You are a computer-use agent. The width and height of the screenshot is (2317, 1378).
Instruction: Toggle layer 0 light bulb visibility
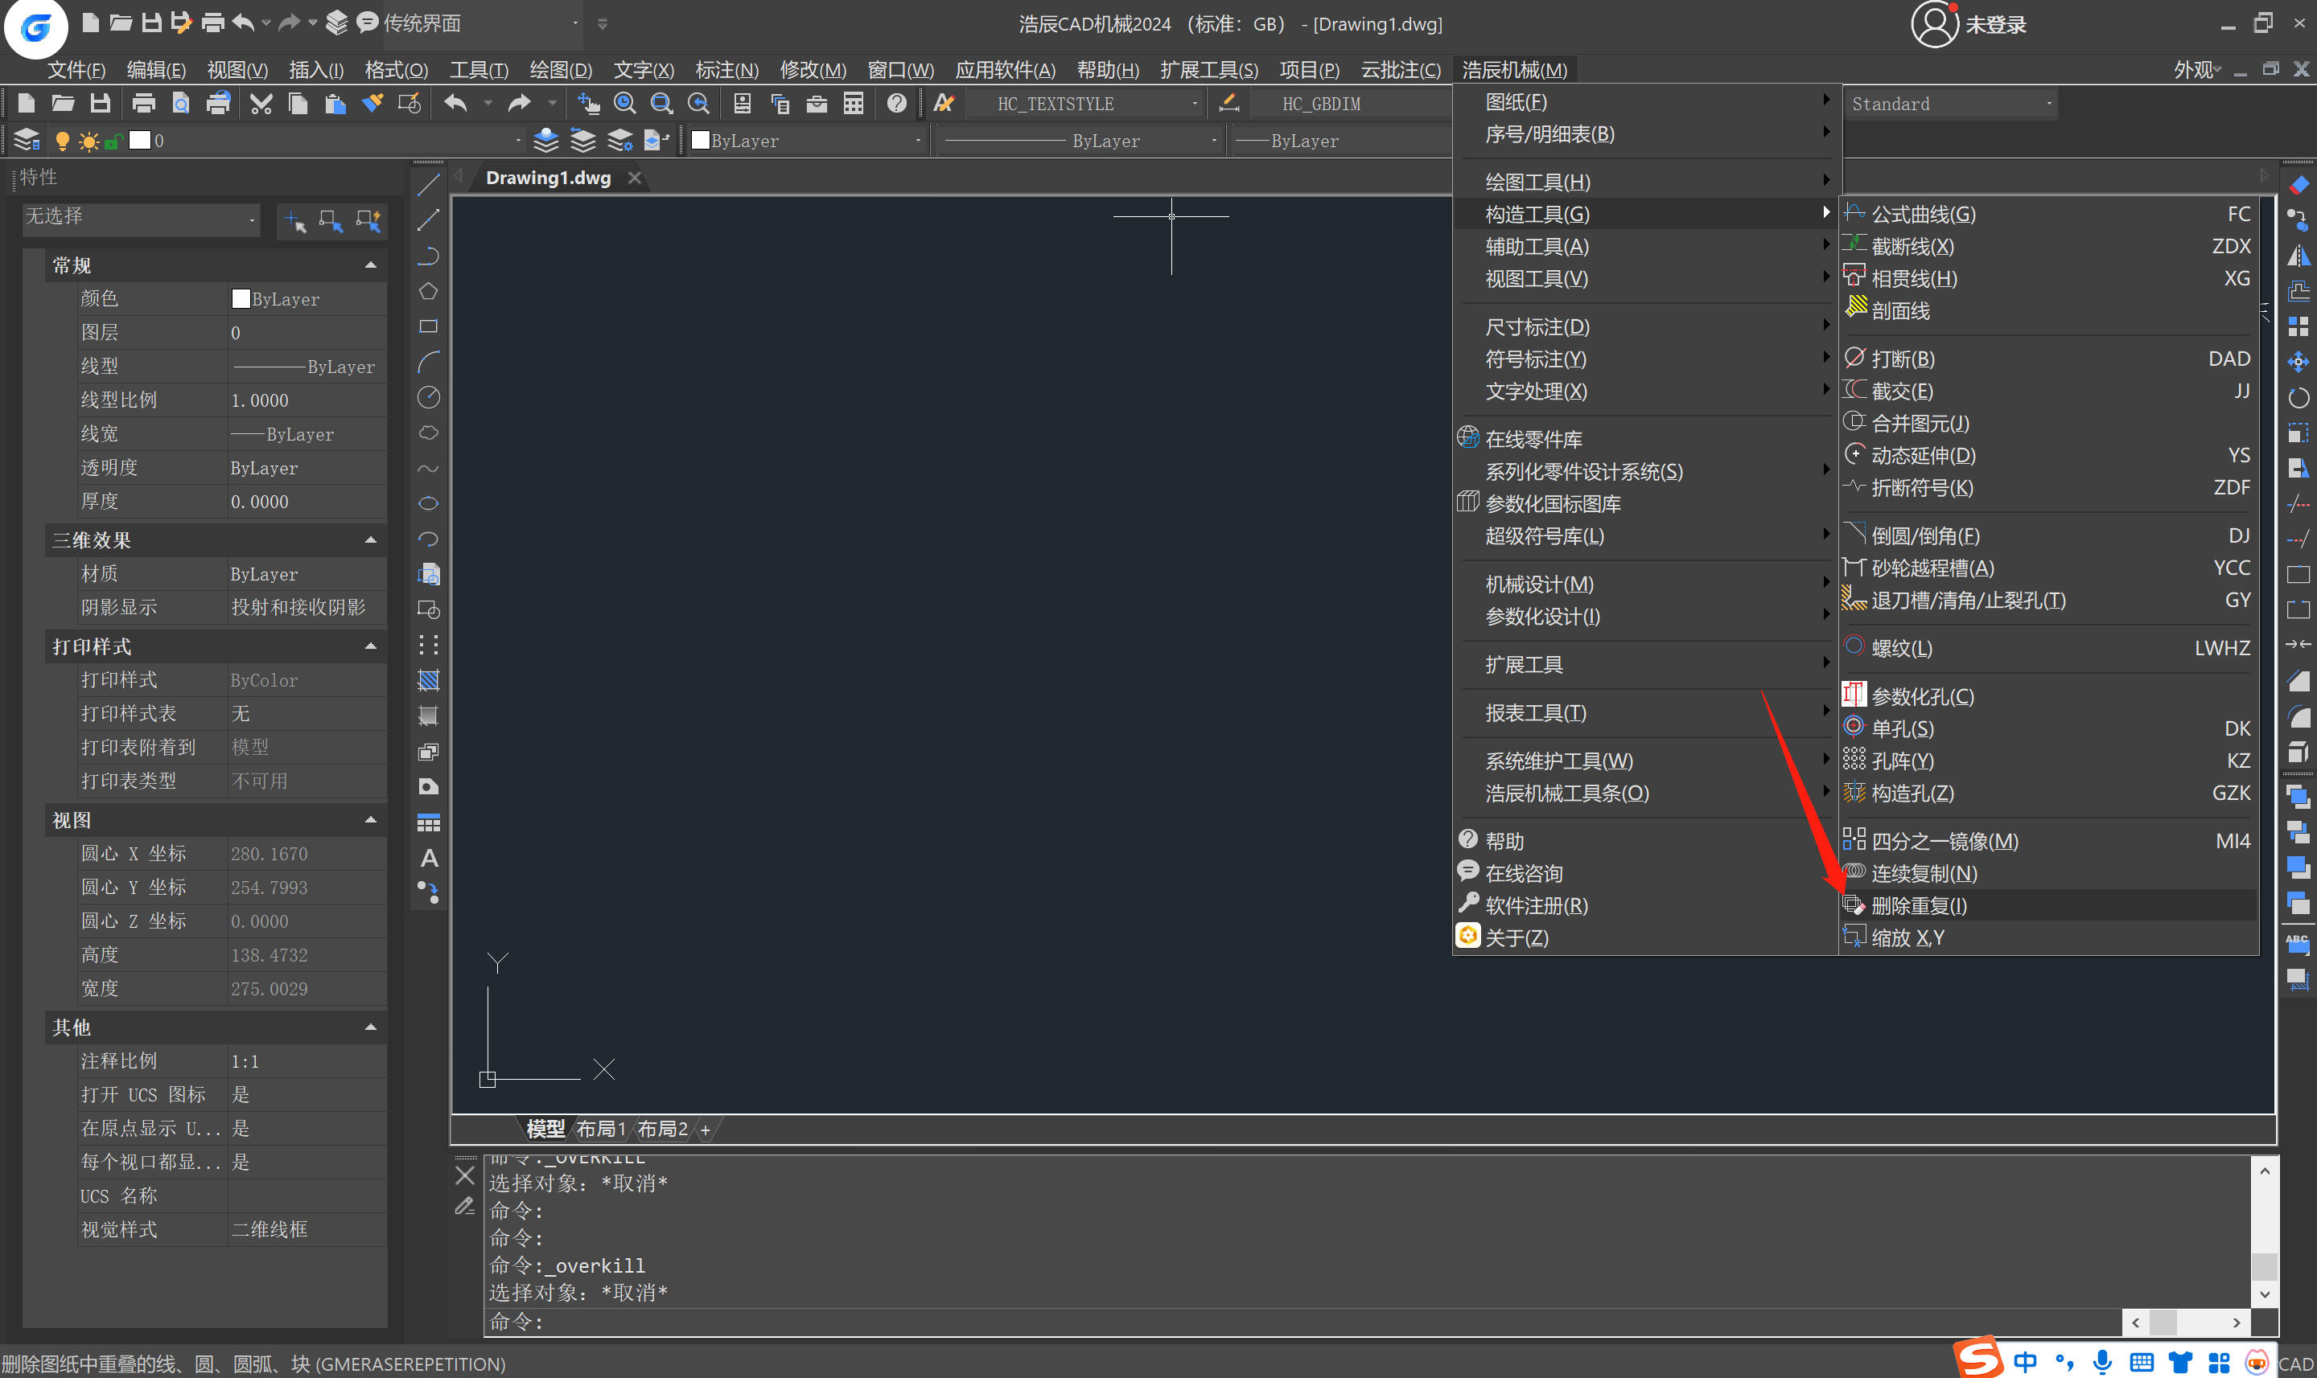62,141
